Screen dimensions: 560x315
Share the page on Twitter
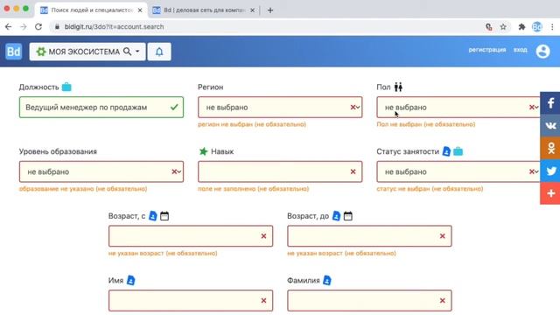[550, 171]
